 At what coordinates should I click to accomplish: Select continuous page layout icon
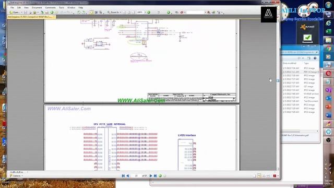[259, 176]
